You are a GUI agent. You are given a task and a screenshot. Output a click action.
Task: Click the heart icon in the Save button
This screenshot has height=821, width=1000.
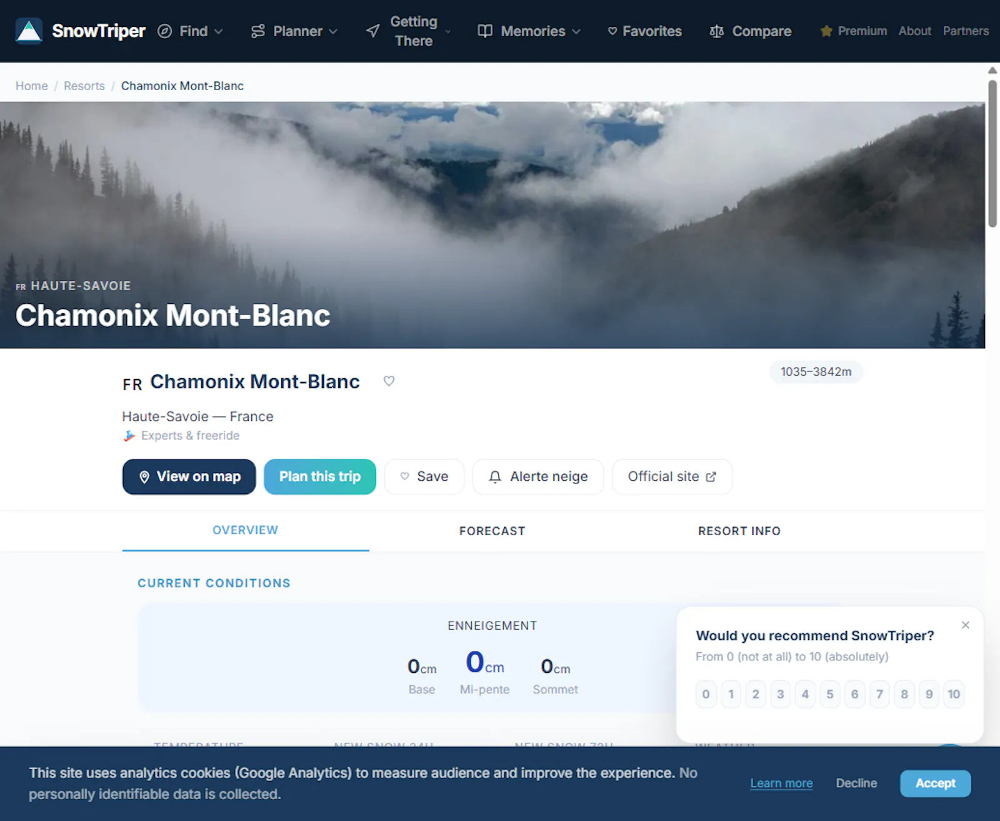point(405,476)
